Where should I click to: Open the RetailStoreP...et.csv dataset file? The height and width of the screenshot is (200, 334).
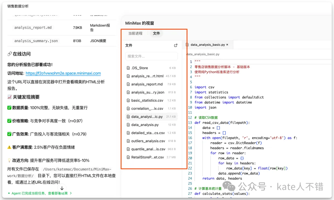point(148,157)
